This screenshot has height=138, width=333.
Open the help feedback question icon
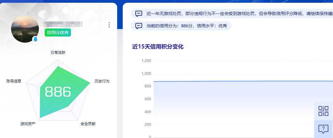click(323, 129)
